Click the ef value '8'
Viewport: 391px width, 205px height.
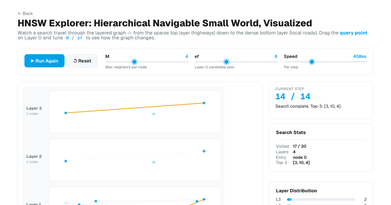click(276, 56)
